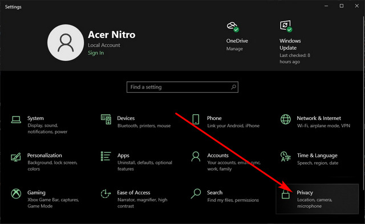The height and width of the screenshot is (224, 365).
Task: Select the Accounts person icon
Action: (x=196, y=156)
